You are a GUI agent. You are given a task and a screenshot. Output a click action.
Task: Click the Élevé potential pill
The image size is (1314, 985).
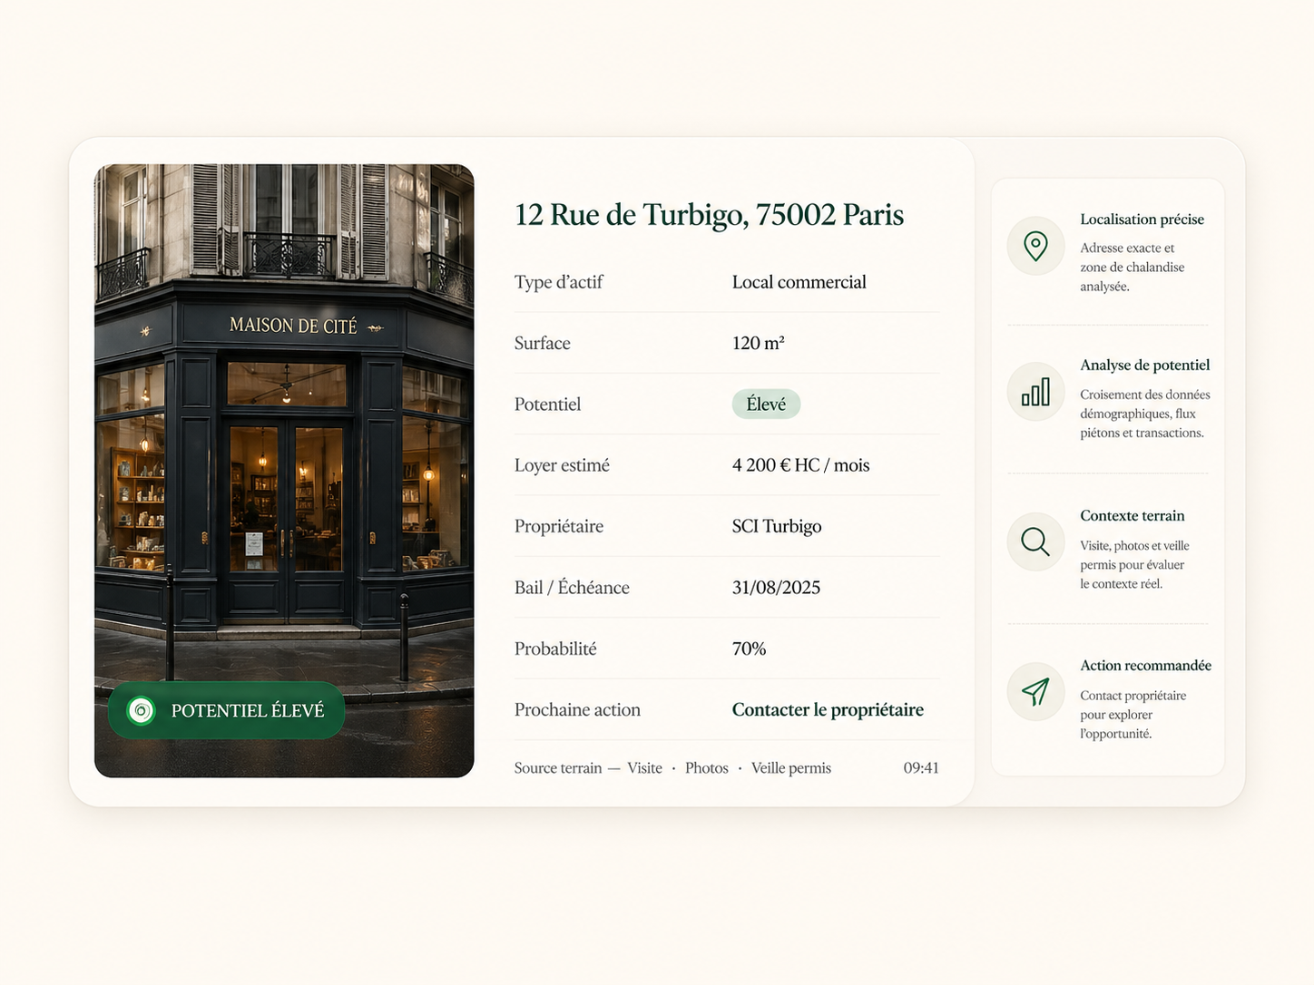click(766, 404)
